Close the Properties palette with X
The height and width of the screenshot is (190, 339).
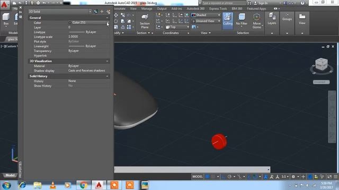point(21,7)
